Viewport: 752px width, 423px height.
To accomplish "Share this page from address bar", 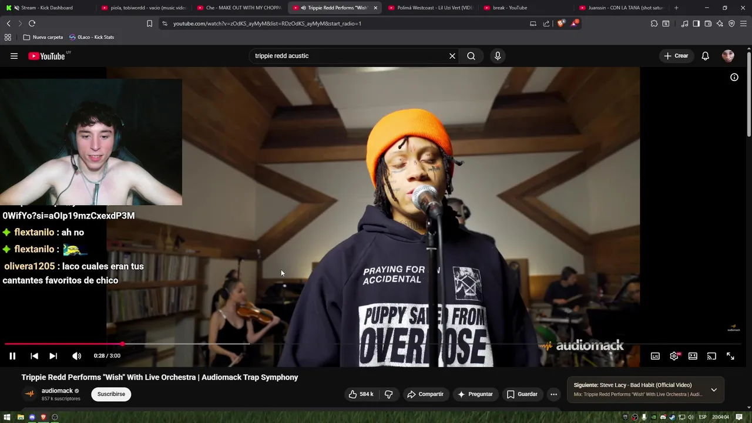I will coord(546,23).
